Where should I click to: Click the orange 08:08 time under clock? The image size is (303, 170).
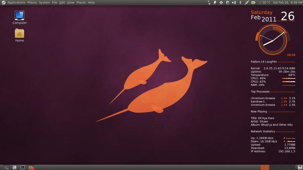[291, 55]
